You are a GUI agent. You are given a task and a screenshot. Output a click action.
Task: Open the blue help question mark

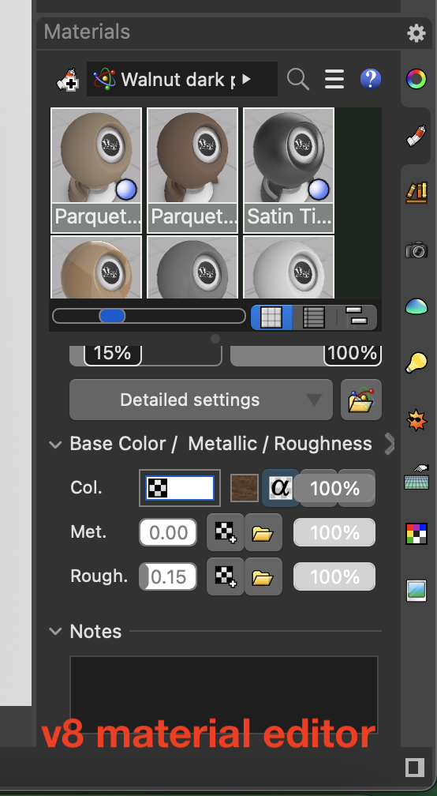[371, 79]
